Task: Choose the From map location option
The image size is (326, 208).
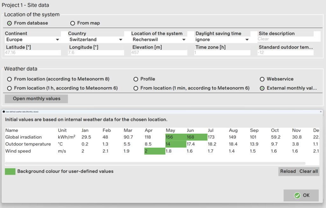Action: 72,23
